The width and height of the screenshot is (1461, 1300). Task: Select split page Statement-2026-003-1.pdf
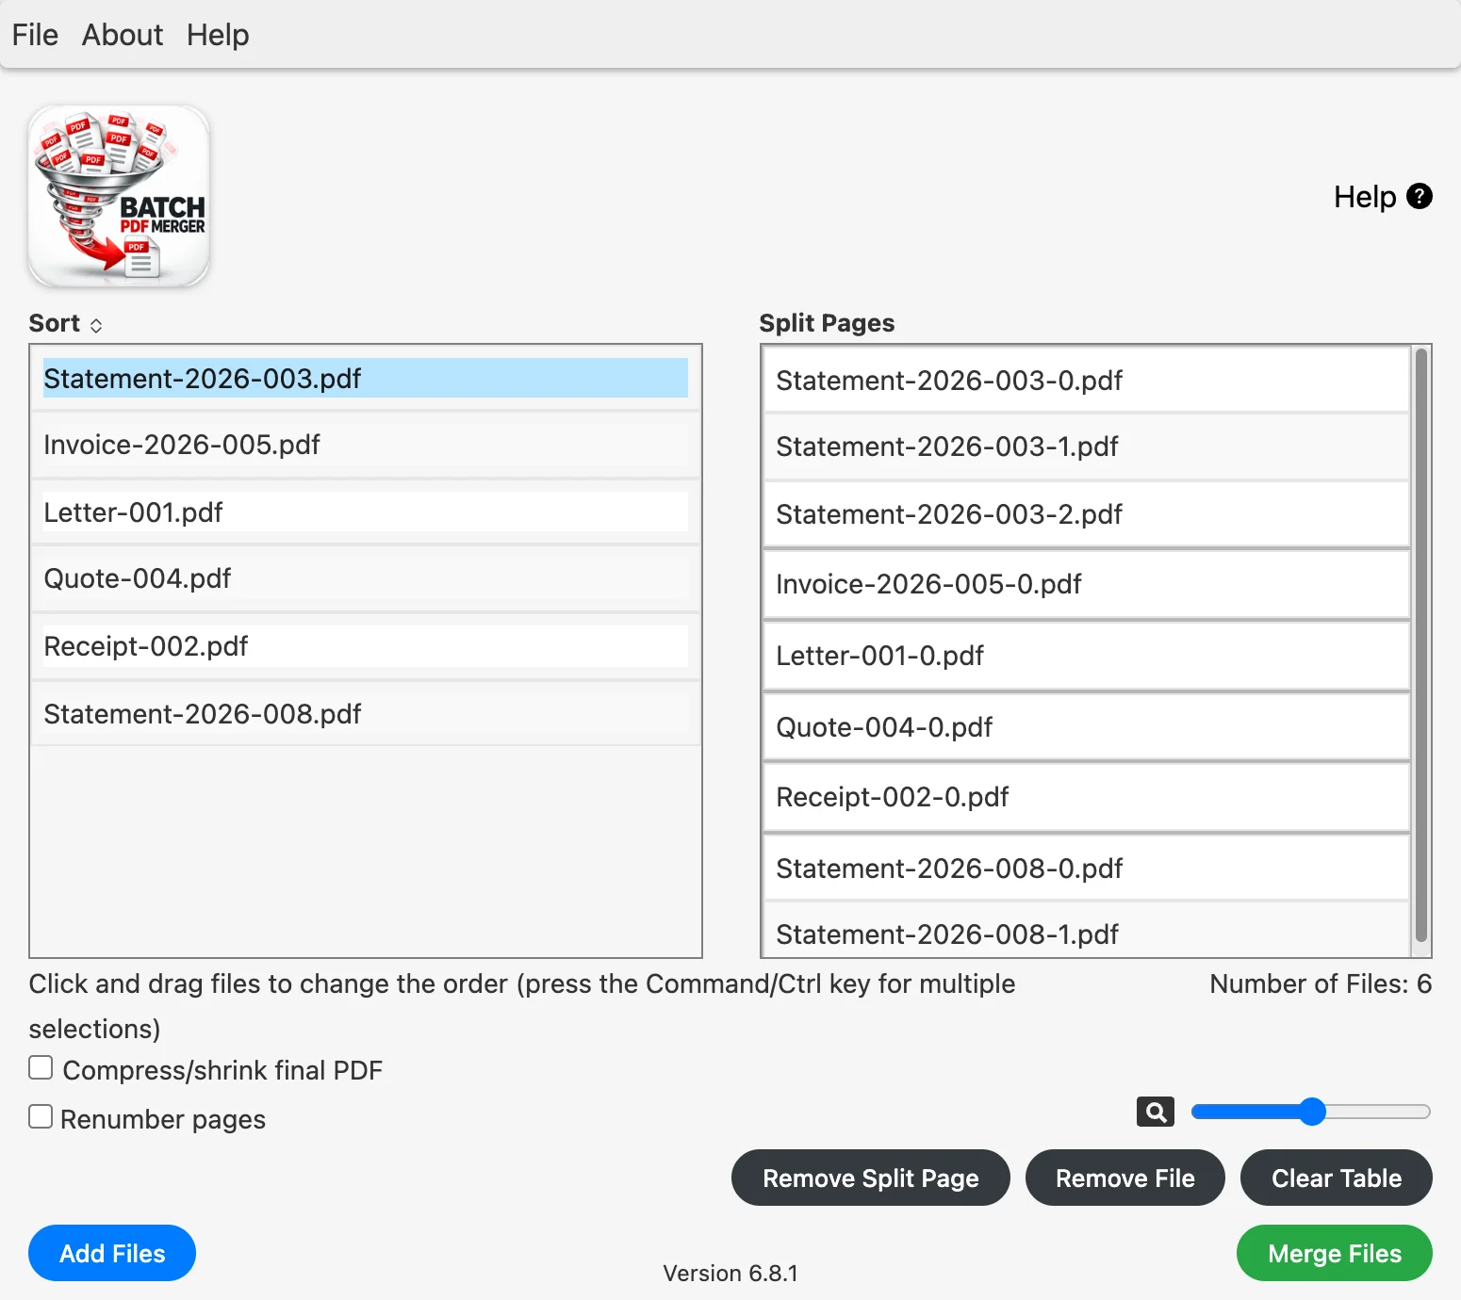(x=1086, y=447)
